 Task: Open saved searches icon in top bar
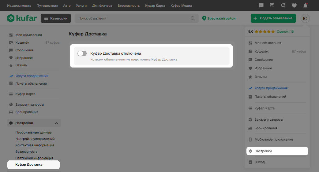pos(283,5)
